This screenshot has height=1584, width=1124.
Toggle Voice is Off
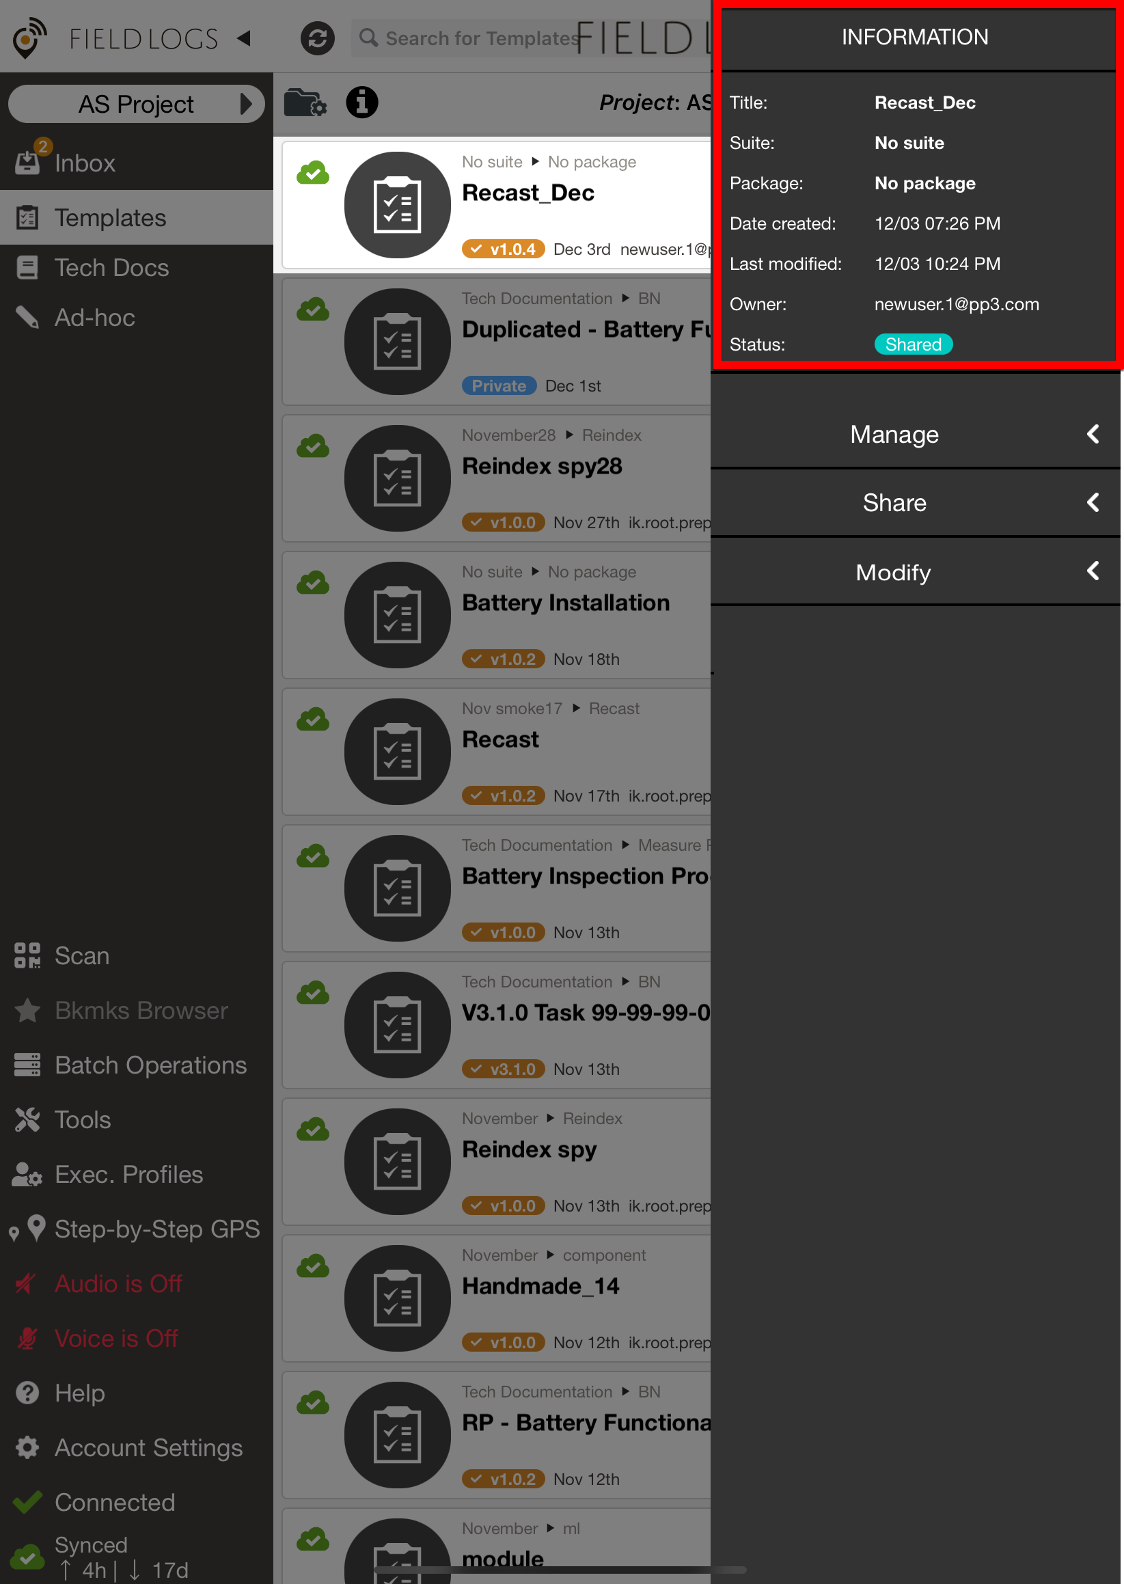coord(116,1339)
